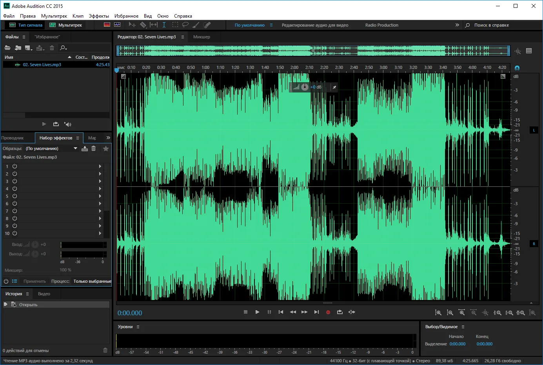Select the Lasso Selection tool
This screenshot has height=365, width=543.
185,25
